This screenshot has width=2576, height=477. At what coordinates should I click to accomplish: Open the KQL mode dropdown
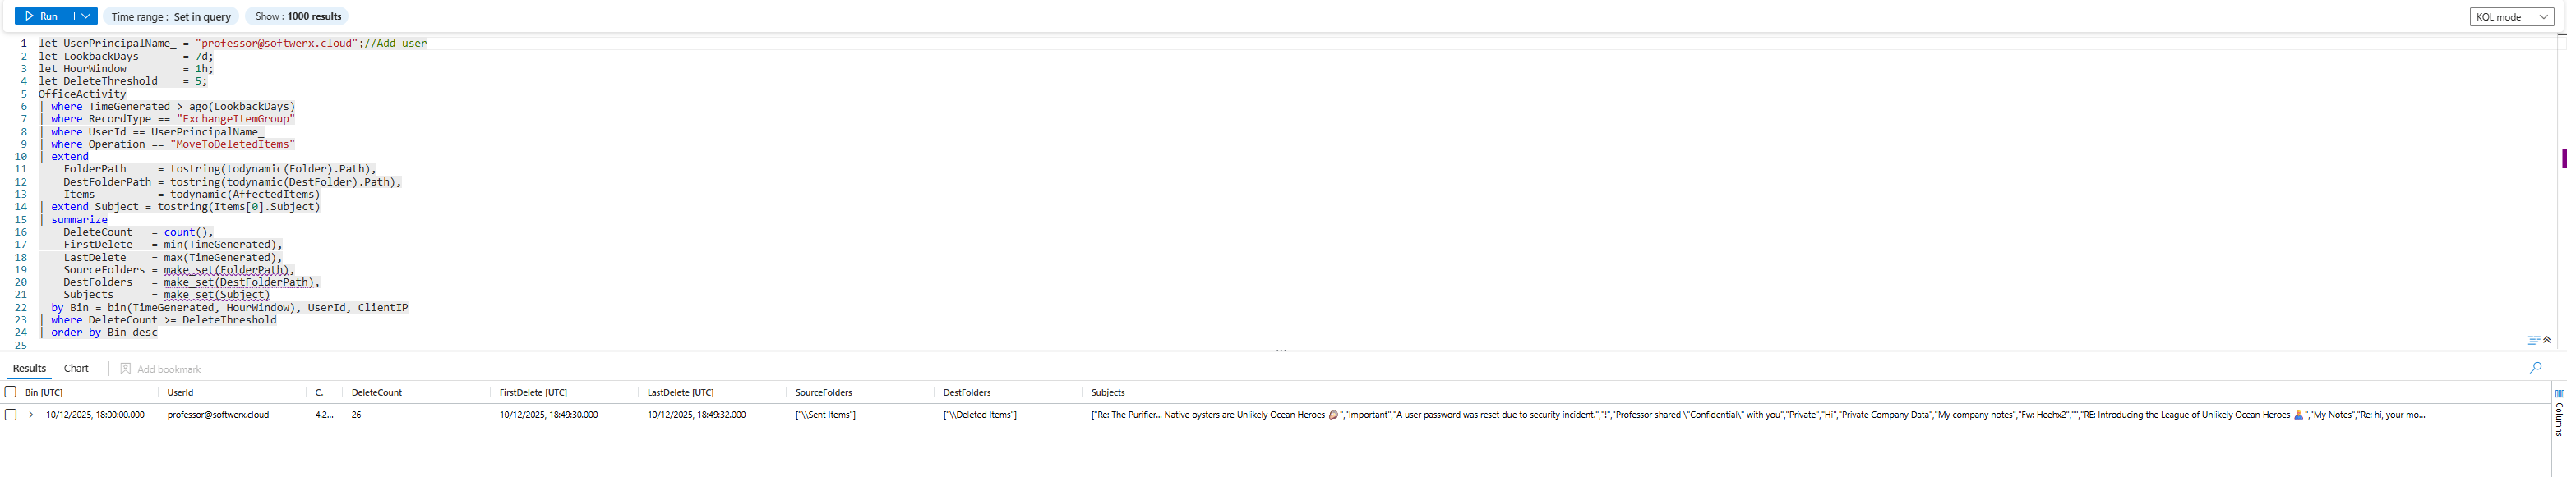tap(2510, 16)
